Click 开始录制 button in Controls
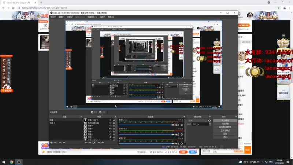The width and height of the screenshot is (293, 165). point(225,124)
